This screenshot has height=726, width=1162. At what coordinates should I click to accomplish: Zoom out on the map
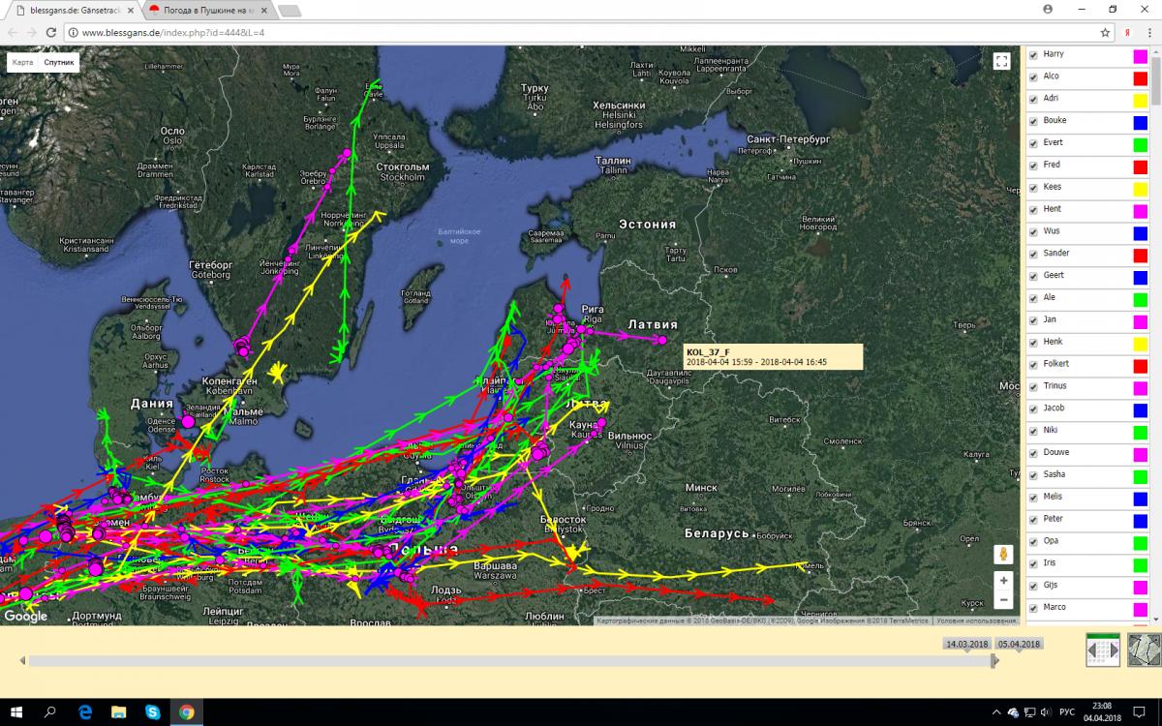1003,600
